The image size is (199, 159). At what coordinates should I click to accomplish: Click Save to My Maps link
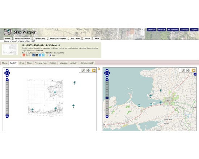28,53
